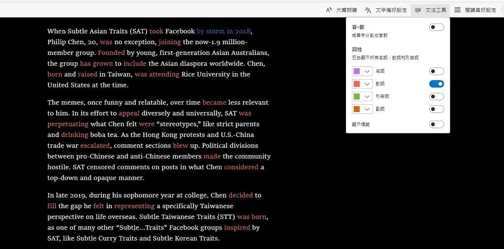Click the highlighted words "was born" after (STT)

coord(252,217)
